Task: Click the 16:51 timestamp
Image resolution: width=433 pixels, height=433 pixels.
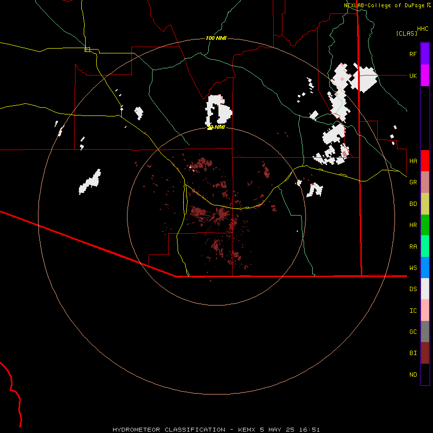Action: tap(309, 430)
